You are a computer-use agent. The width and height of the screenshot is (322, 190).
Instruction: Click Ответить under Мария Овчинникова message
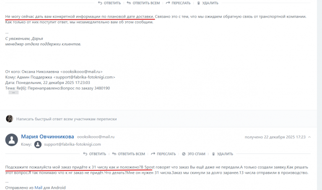[95, 154]
